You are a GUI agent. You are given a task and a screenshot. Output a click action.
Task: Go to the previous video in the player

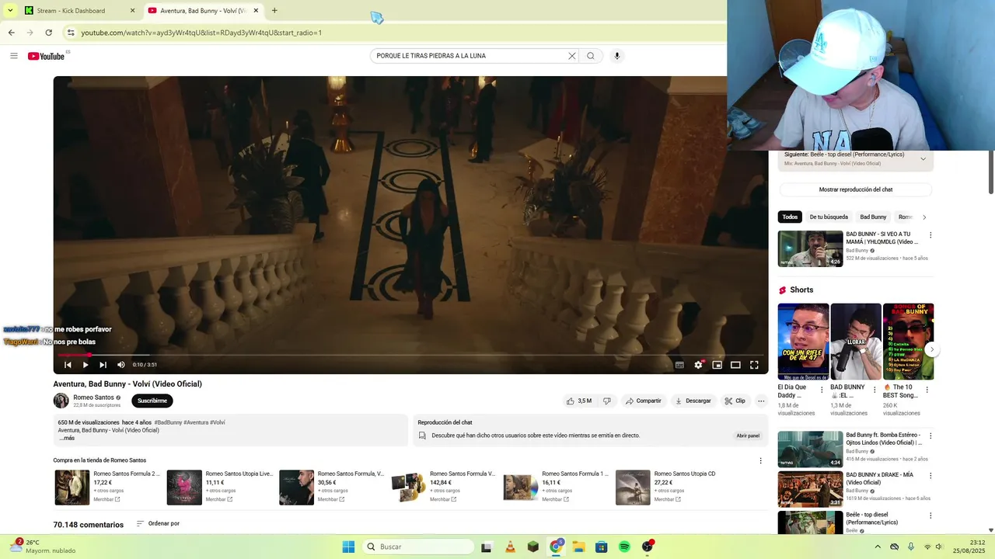tap(68, 365)
